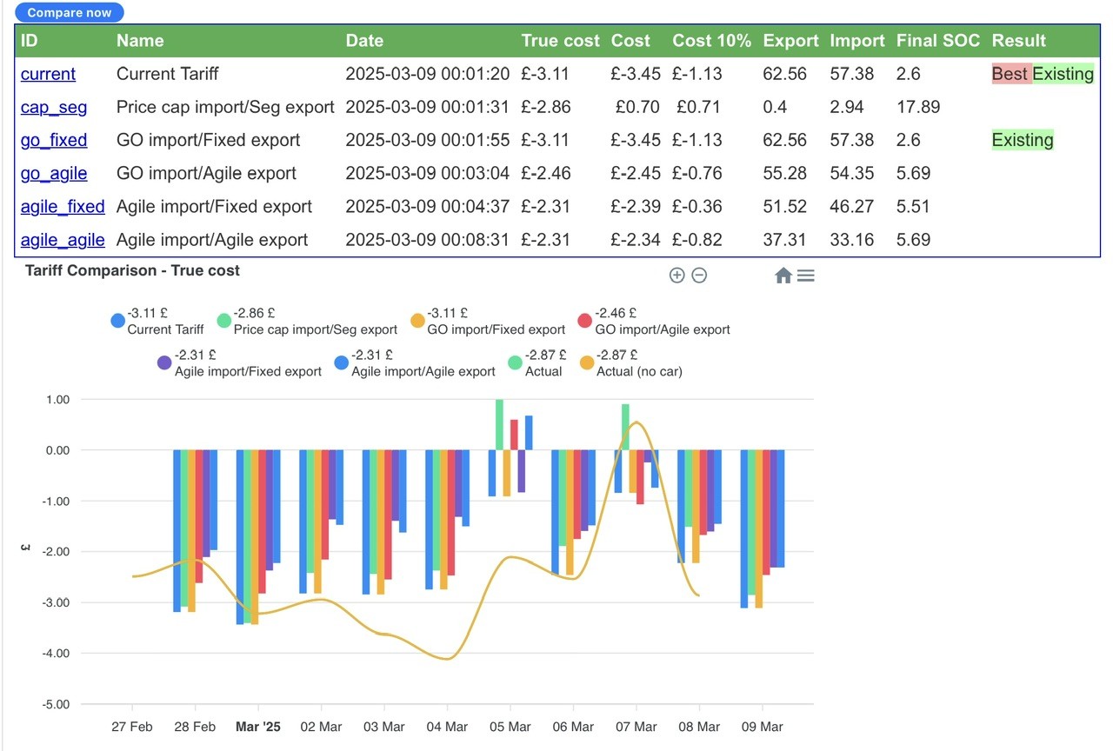
Task: Select the Best Existing result in the current row
Action: click(1043, 74)
